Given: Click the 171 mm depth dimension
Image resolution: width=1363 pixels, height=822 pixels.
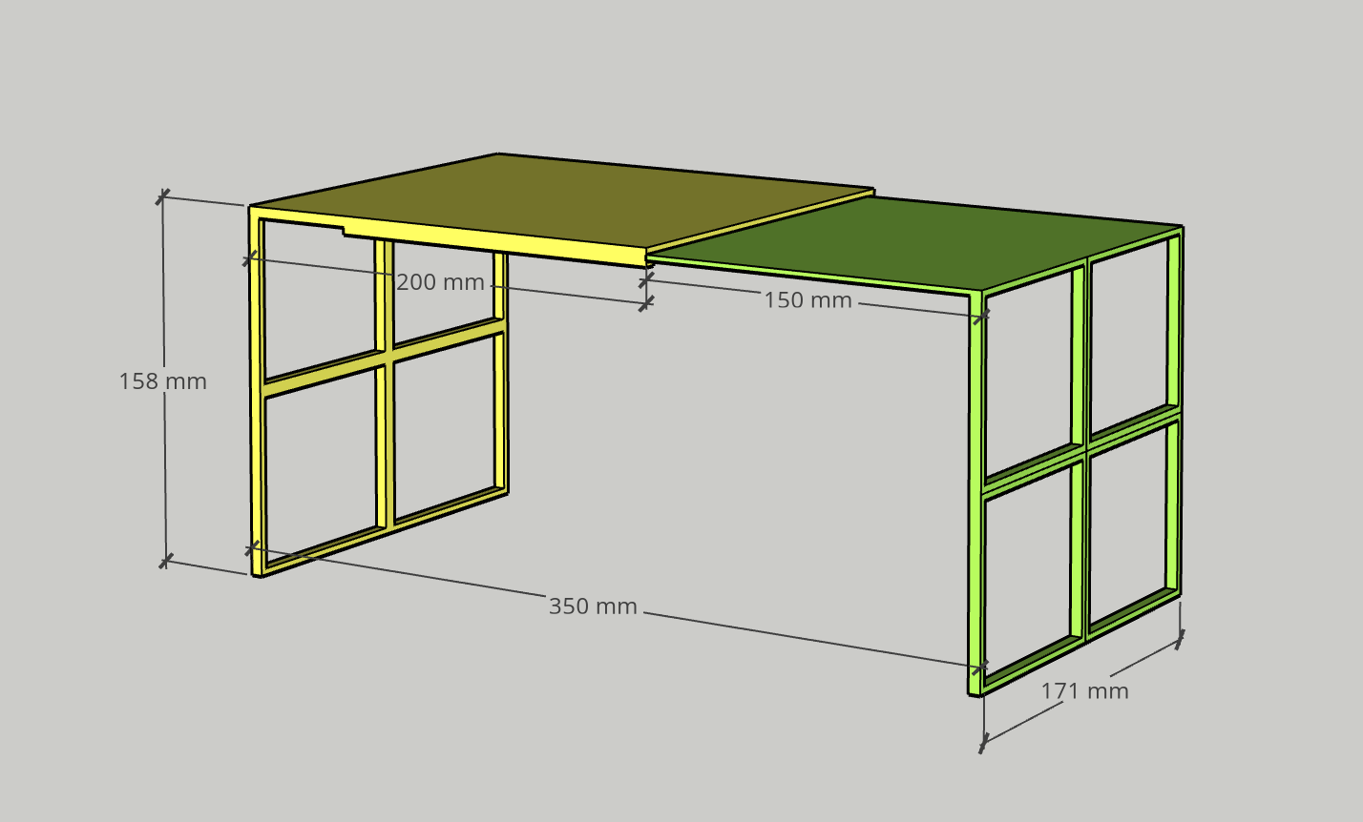Looking at the screenshot, I should pyautogui.click(x=1084, y=690).
